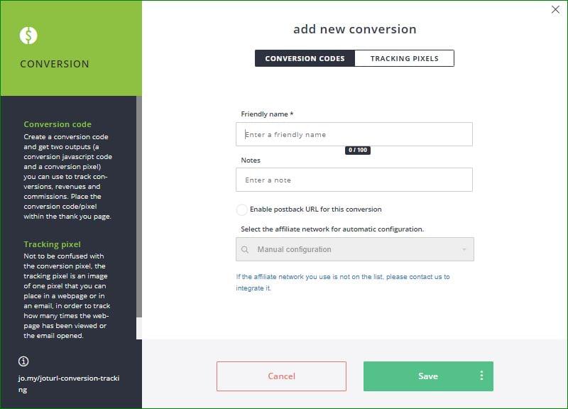Click the Tracking pixel help heading
Image resolution: width=568 pixels, height=409 pixels.
click(52, 244)
